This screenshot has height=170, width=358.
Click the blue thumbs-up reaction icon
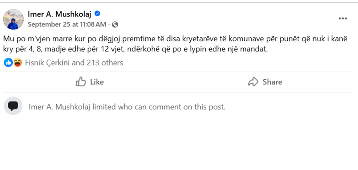tap(8, 63)
